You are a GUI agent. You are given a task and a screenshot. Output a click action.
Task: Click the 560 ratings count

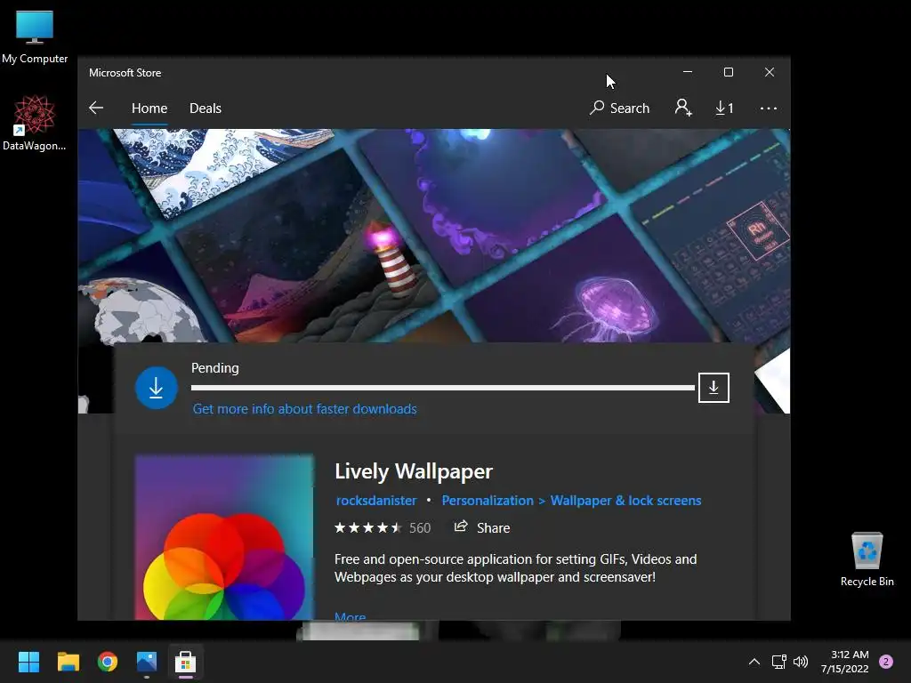(x=420, y=528)
